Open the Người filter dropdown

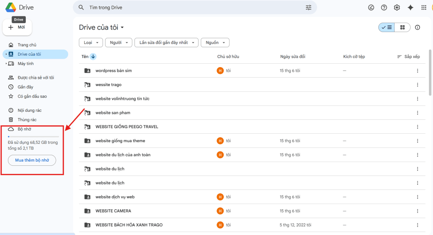(x=119, y=43)
